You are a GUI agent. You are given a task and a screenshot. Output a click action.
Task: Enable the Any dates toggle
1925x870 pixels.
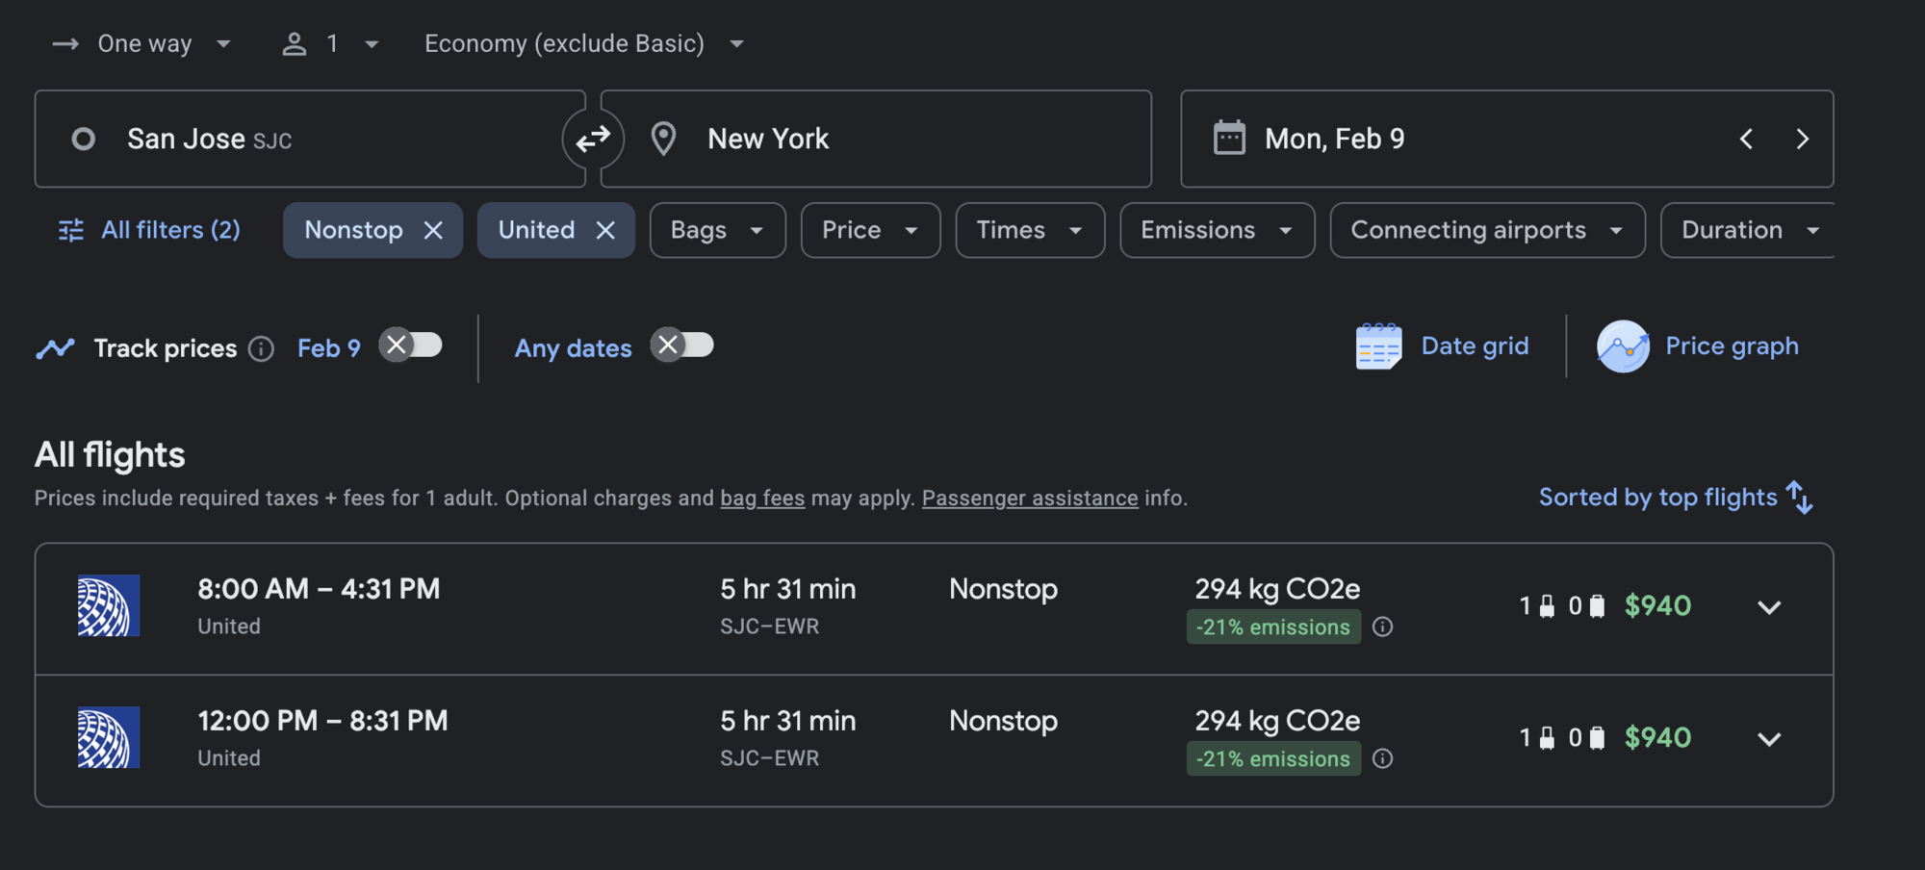(683, 345)
